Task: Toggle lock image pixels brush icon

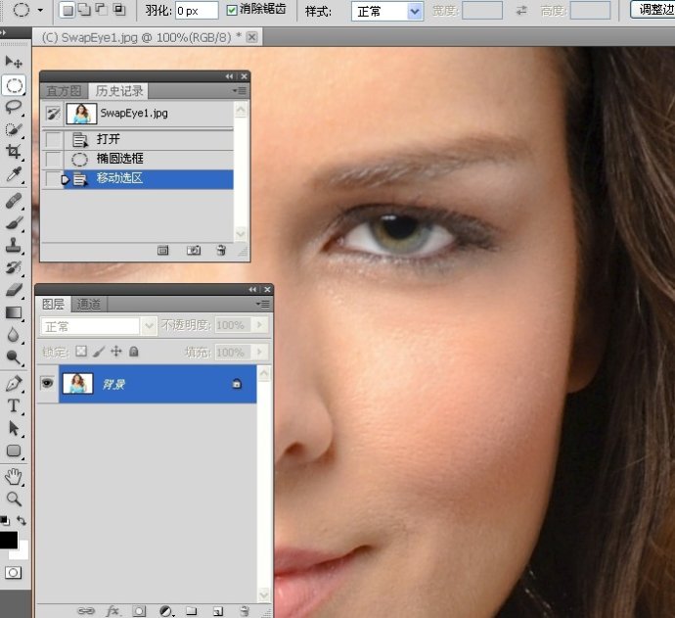Action: (99, 352)
